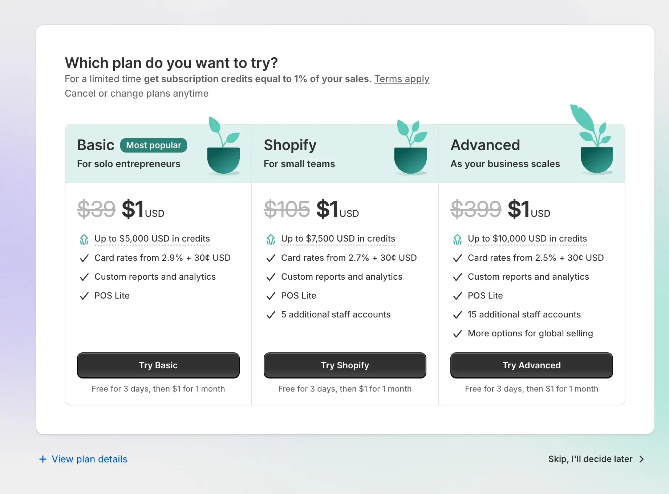
Task: Start trial with Try Basic button
Action: click(x=158, y=365)
